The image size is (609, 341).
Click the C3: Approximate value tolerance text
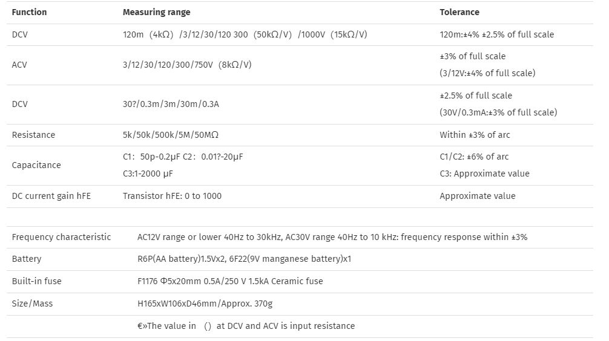pyautogui.click(x=484, y=174)
